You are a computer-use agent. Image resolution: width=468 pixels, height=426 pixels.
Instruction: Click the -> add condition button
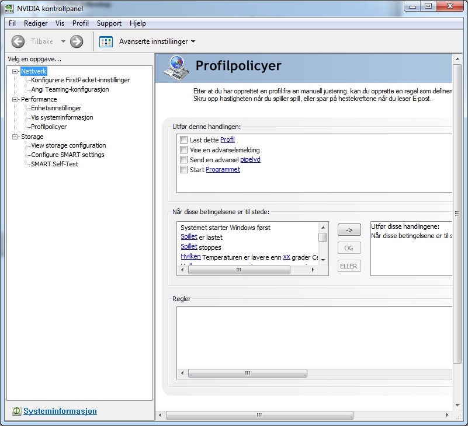[349, 230]
